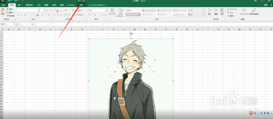Apply percent style number format
This screenshot has width=273, height=119.
95,15
